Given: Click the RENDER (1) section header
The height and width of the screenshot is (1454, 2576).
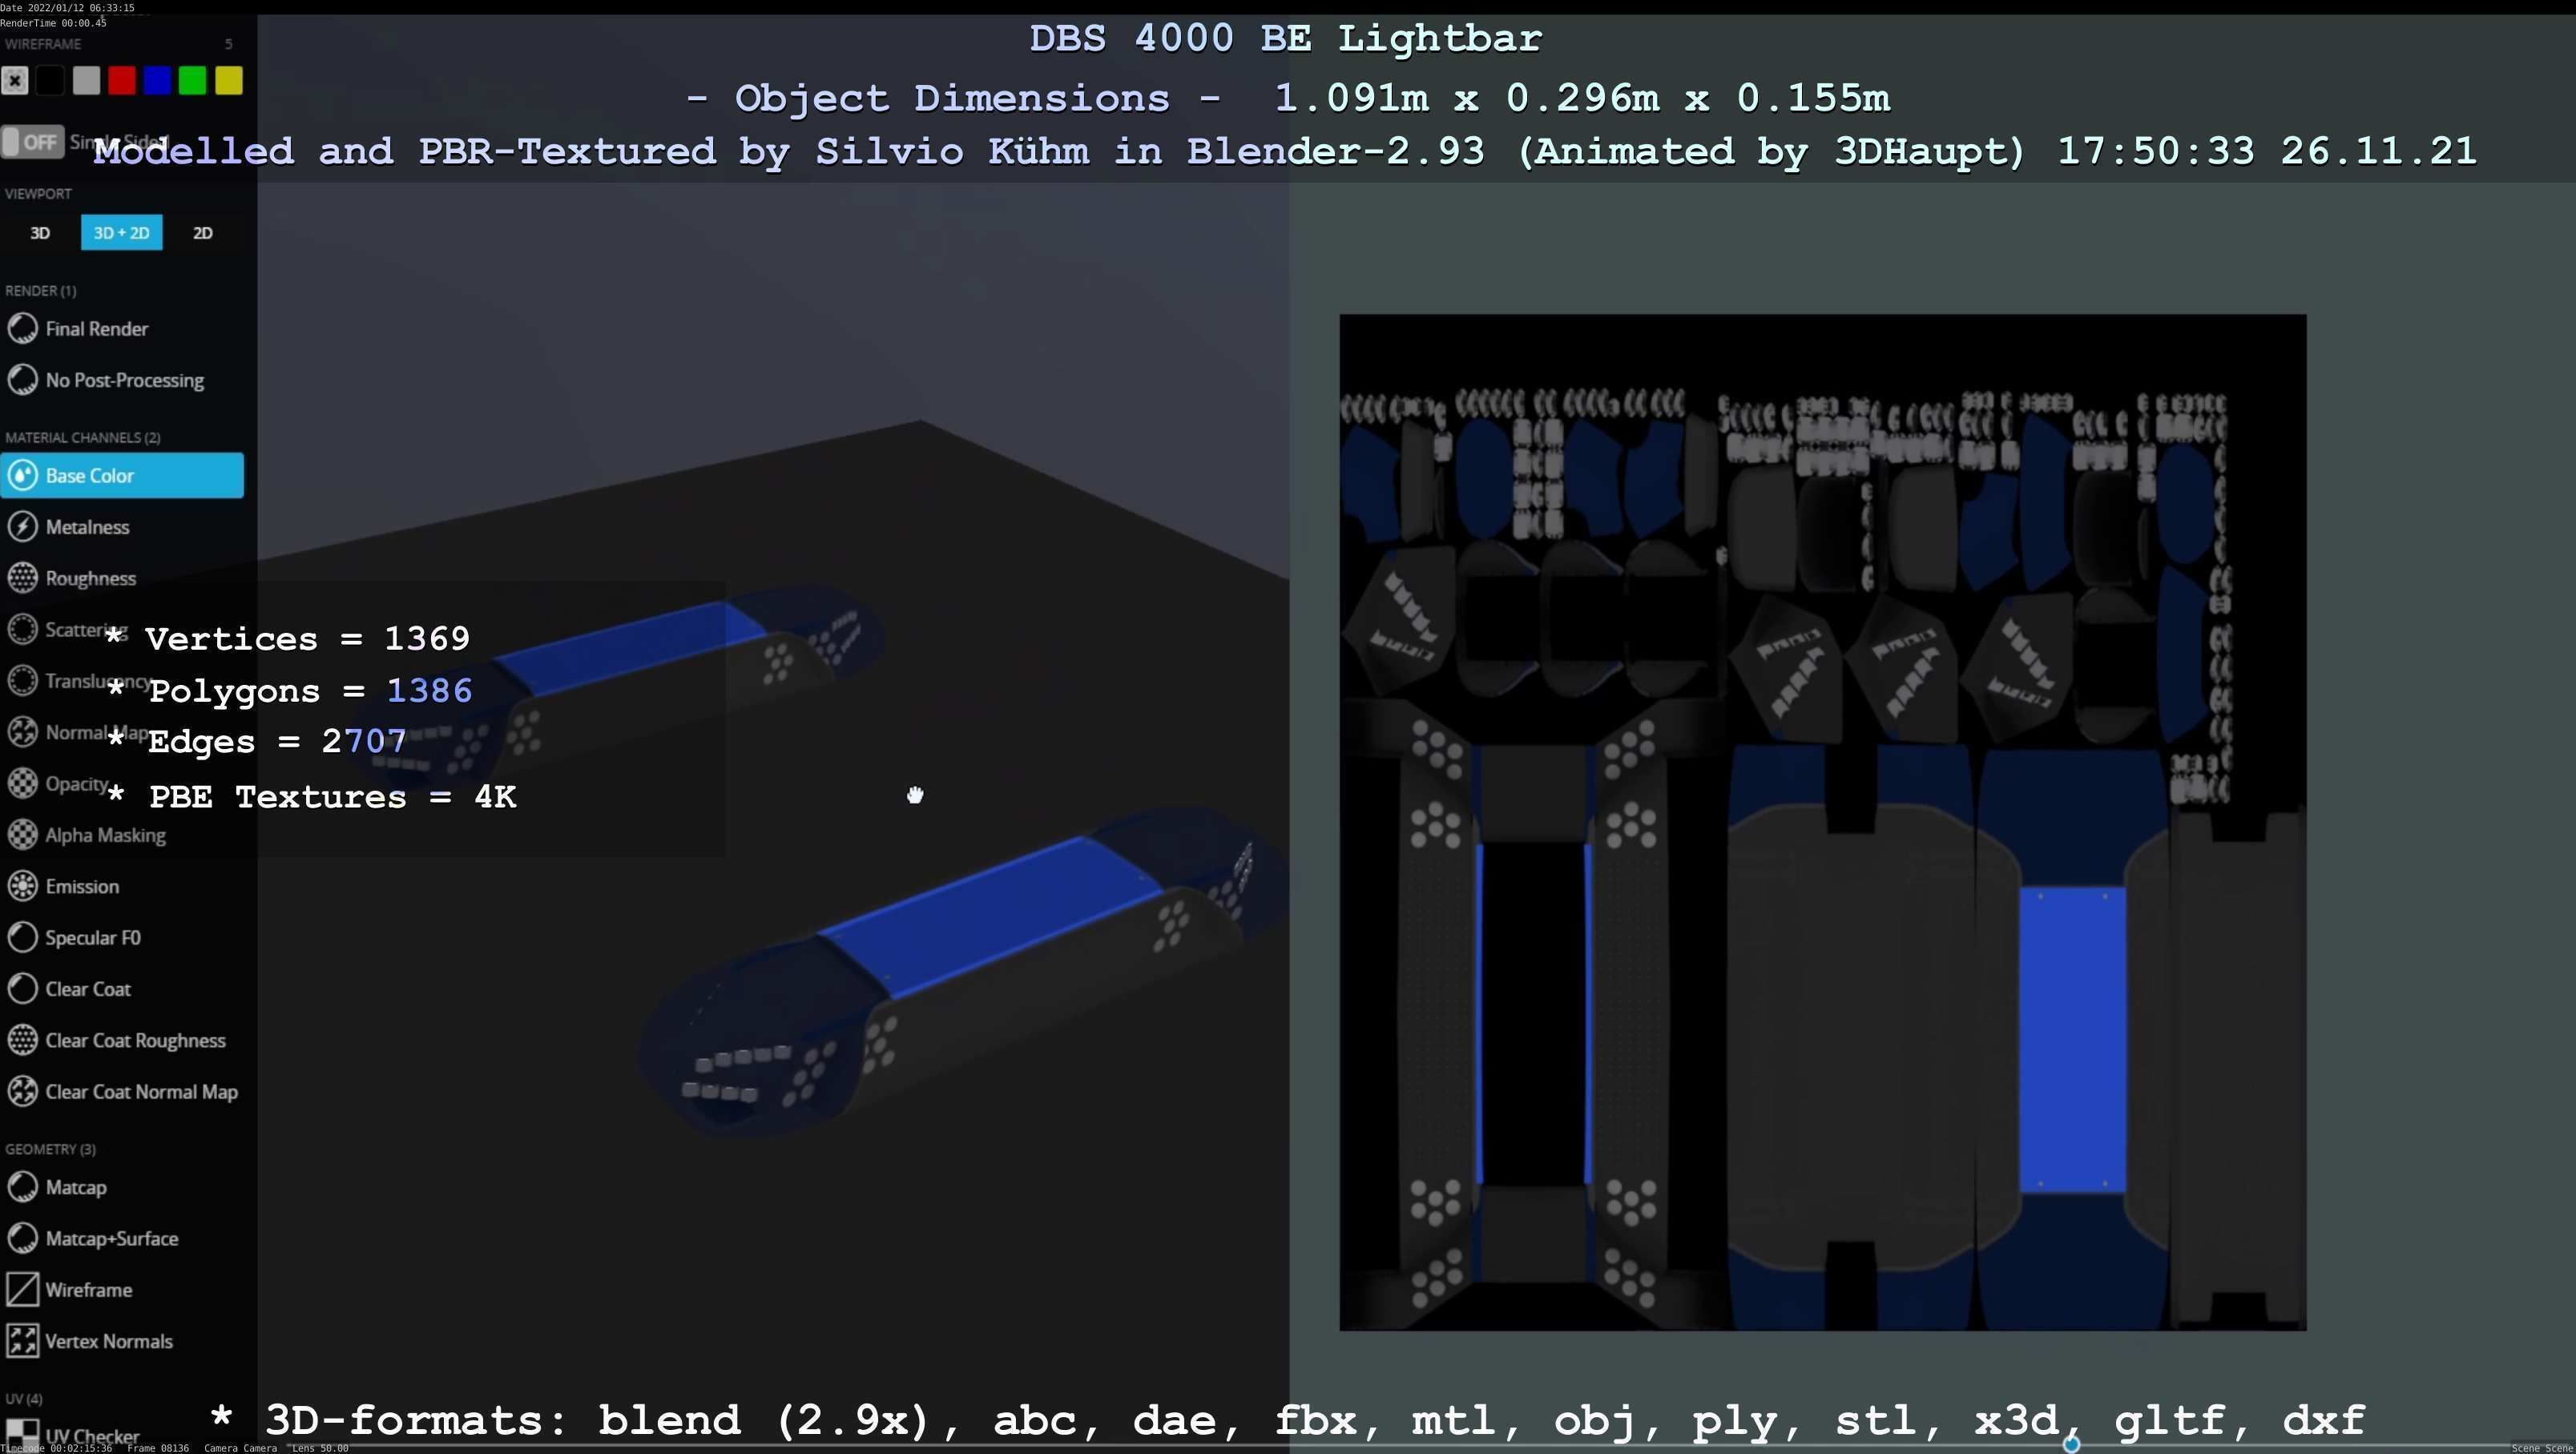Looking at the screenshot, I should (x=41, y=291).
